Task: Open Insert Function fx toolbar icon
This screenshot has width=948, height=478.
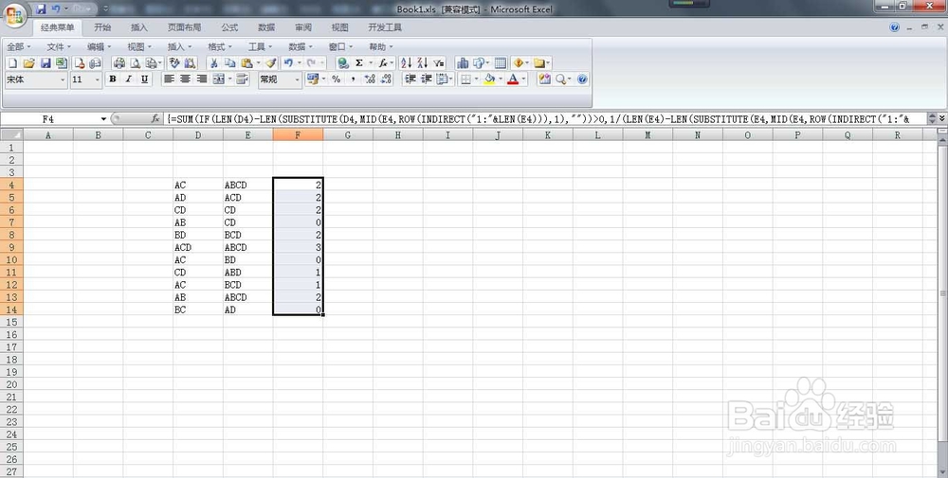Action: [x=383, y=62]
